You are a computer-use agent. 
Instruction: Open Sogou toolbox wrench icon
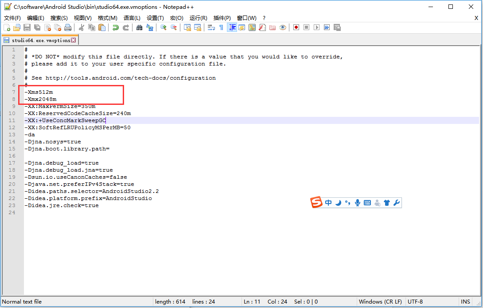(x=397, y=203)
